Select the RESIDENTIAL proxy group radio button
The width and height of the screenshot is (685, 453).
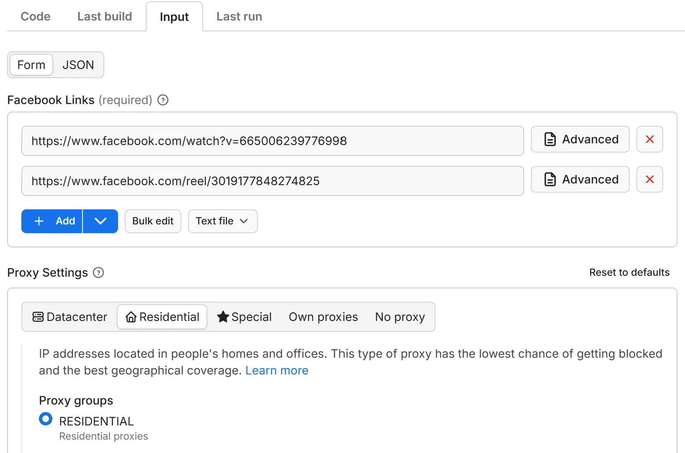[45, 419]
